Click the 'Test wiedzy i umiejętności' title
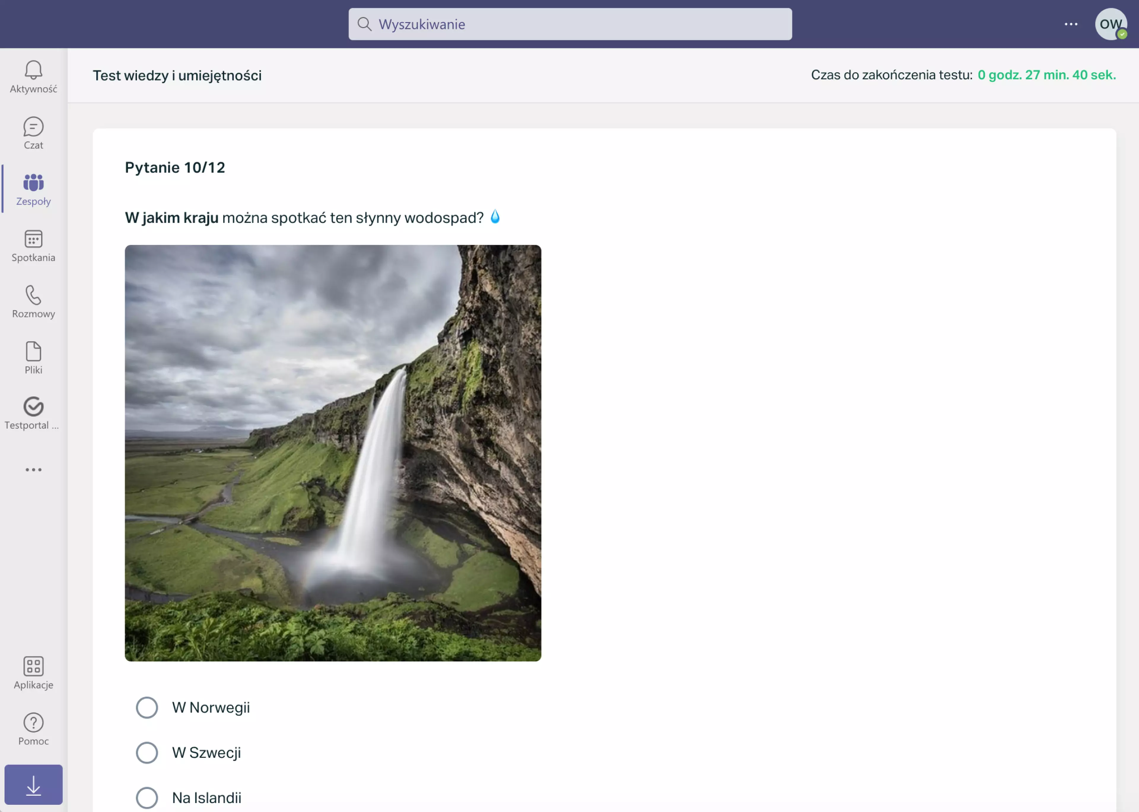Screen dimensions: 1139x812 pyautogui.click(x=177, y=75)
